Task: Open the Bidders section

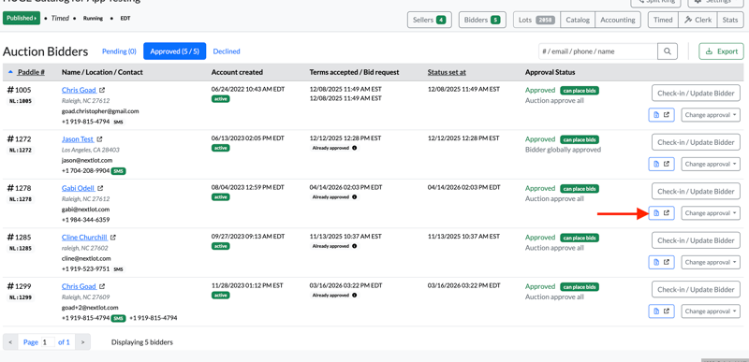Action: click(482, 20)
